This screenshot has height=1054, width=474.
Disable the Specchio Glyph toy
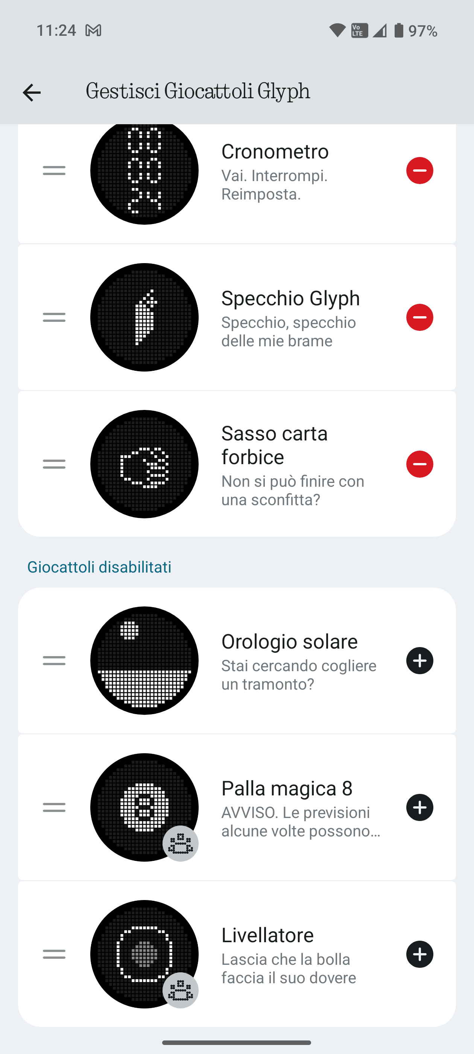coord(419,317)
